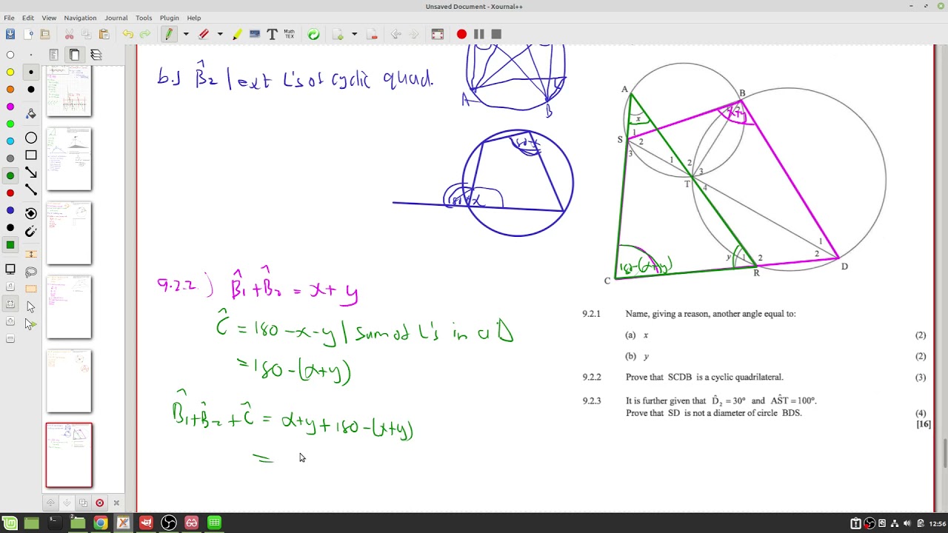Image resolution: width=948 pixels, height=533 pixels.
Task: Enable draw straight line mode
Action: click(x=31, y=190)
